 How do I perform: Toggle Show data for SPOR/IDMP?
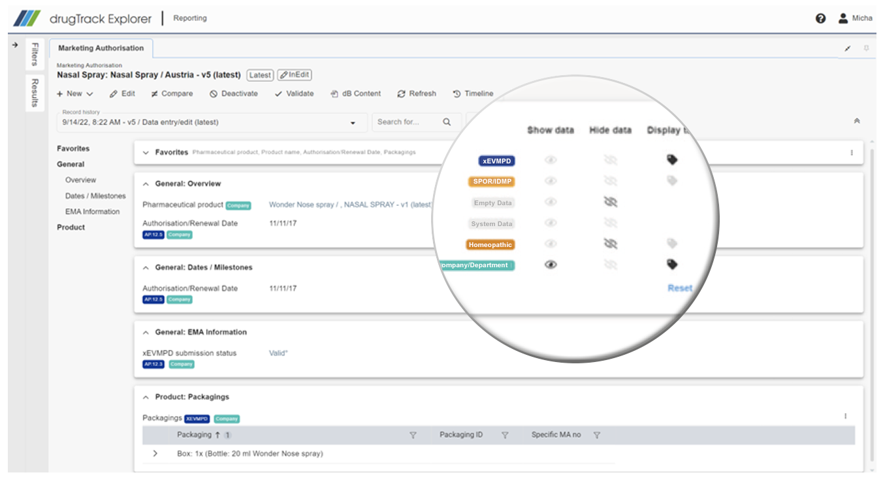551,181
